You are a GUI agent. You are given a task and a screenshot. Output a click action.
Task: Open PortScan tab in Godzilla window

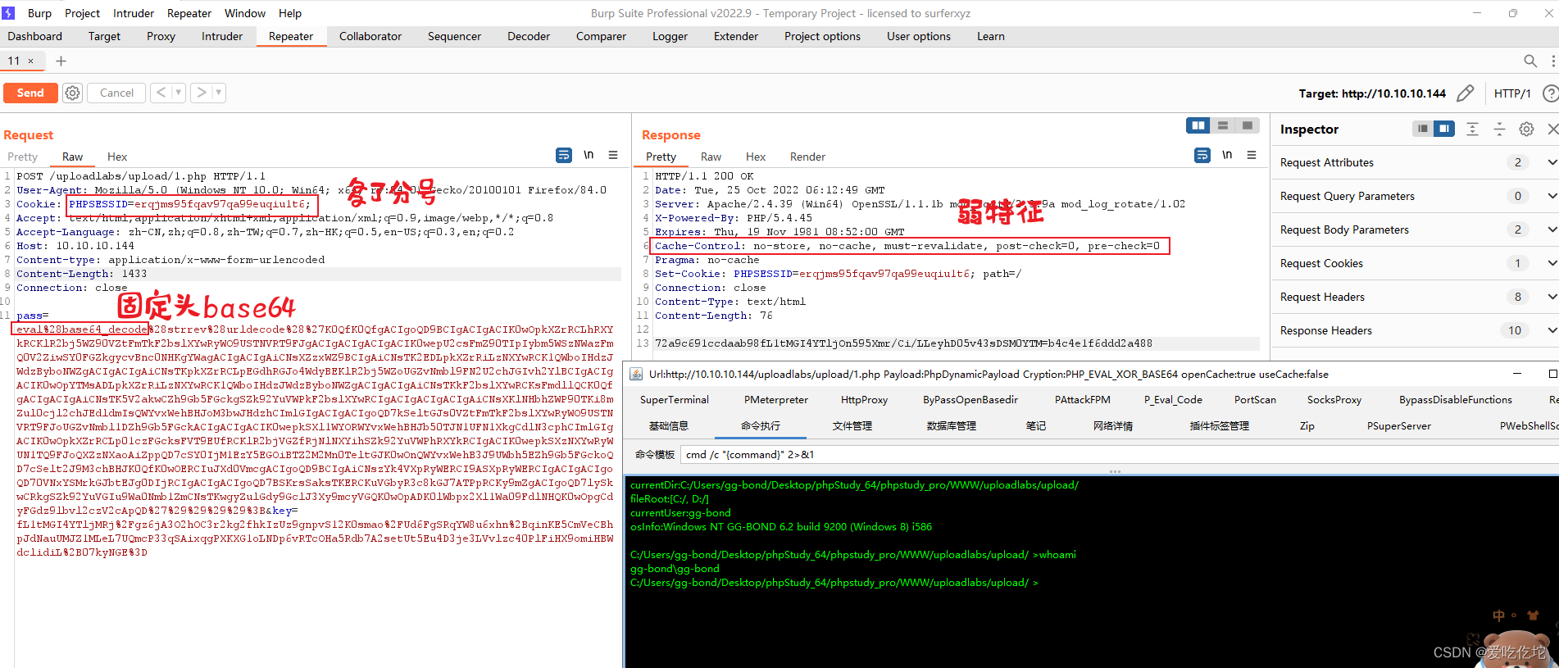tap(1255, 400)
